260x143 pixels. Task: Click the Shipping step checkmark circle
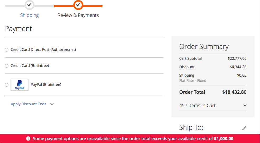(x=30, y=5)
